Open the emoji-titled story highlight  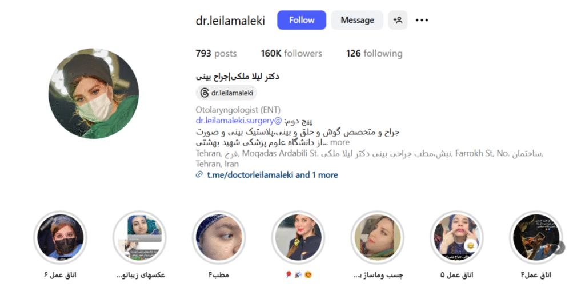(298, 237)
